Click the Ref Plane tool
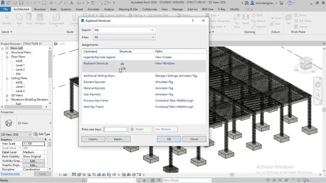 coord(303,21)
